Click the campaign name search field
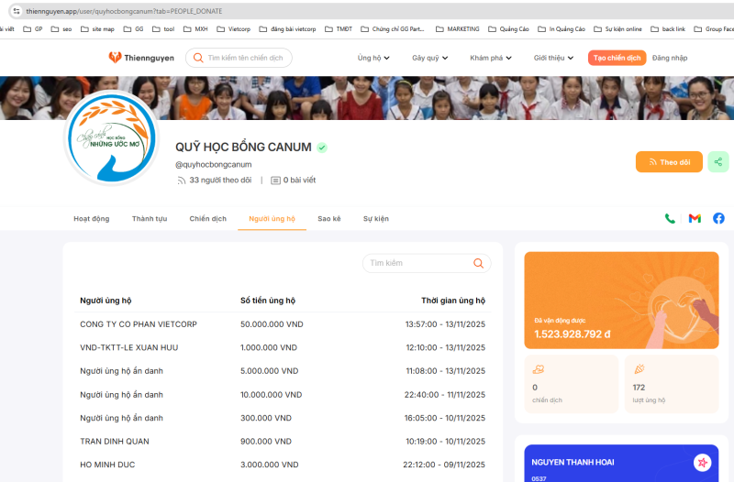This screenshot has width=734, height=482. (239, 58)
